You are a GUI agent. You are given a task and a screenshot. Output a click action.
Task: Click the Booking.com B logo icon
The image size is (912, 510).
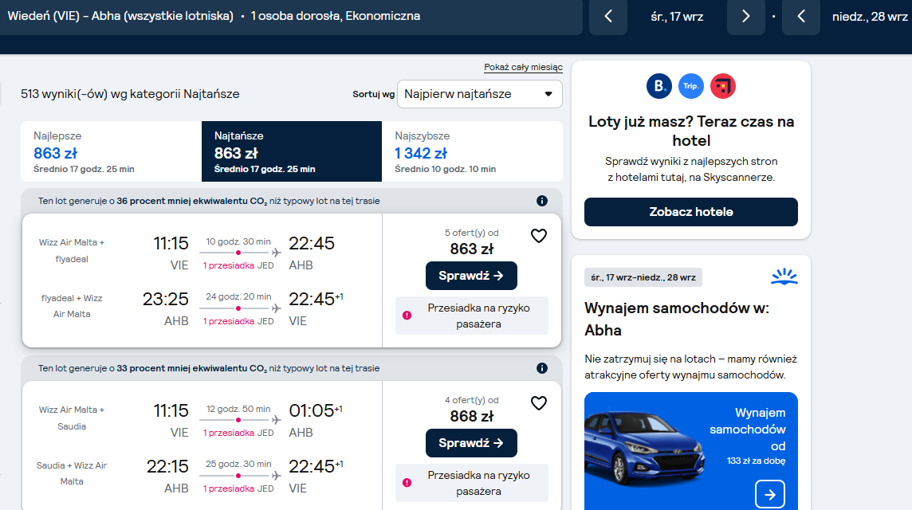659,86
